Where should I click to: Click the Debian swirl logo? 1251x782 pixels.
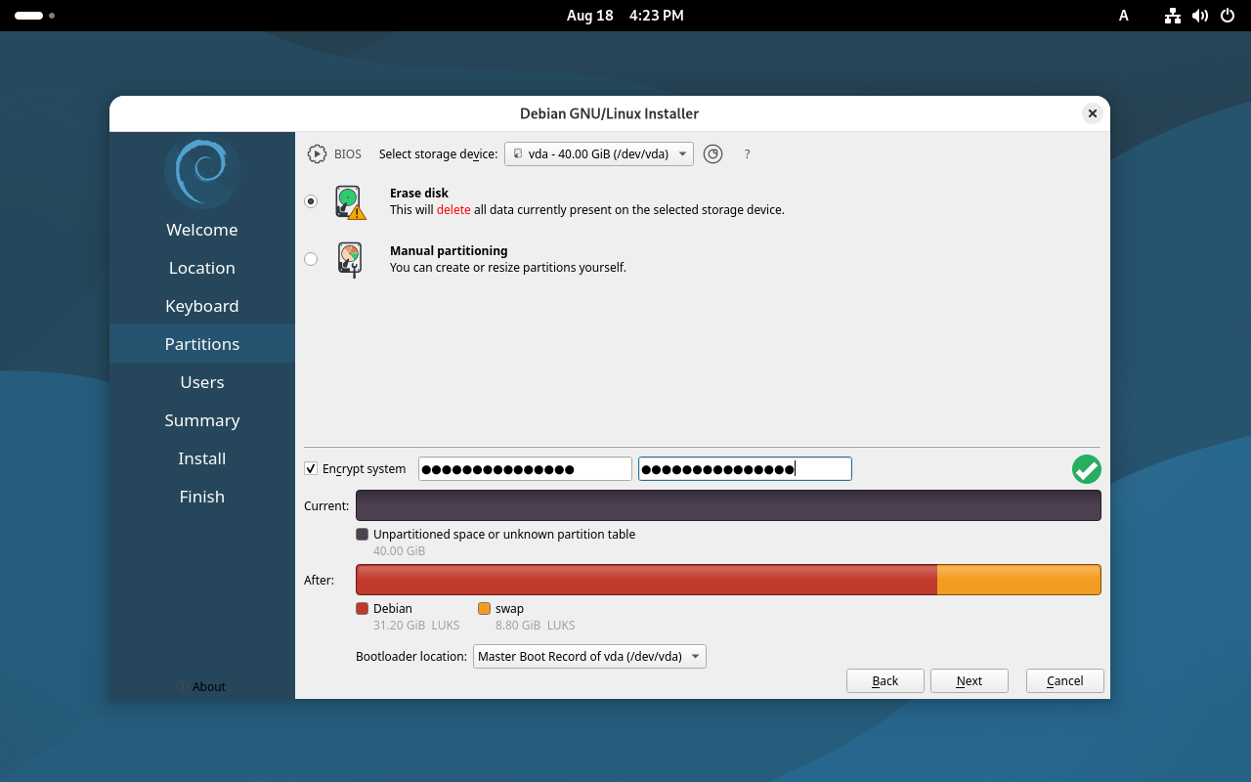[x=202, y=172]
